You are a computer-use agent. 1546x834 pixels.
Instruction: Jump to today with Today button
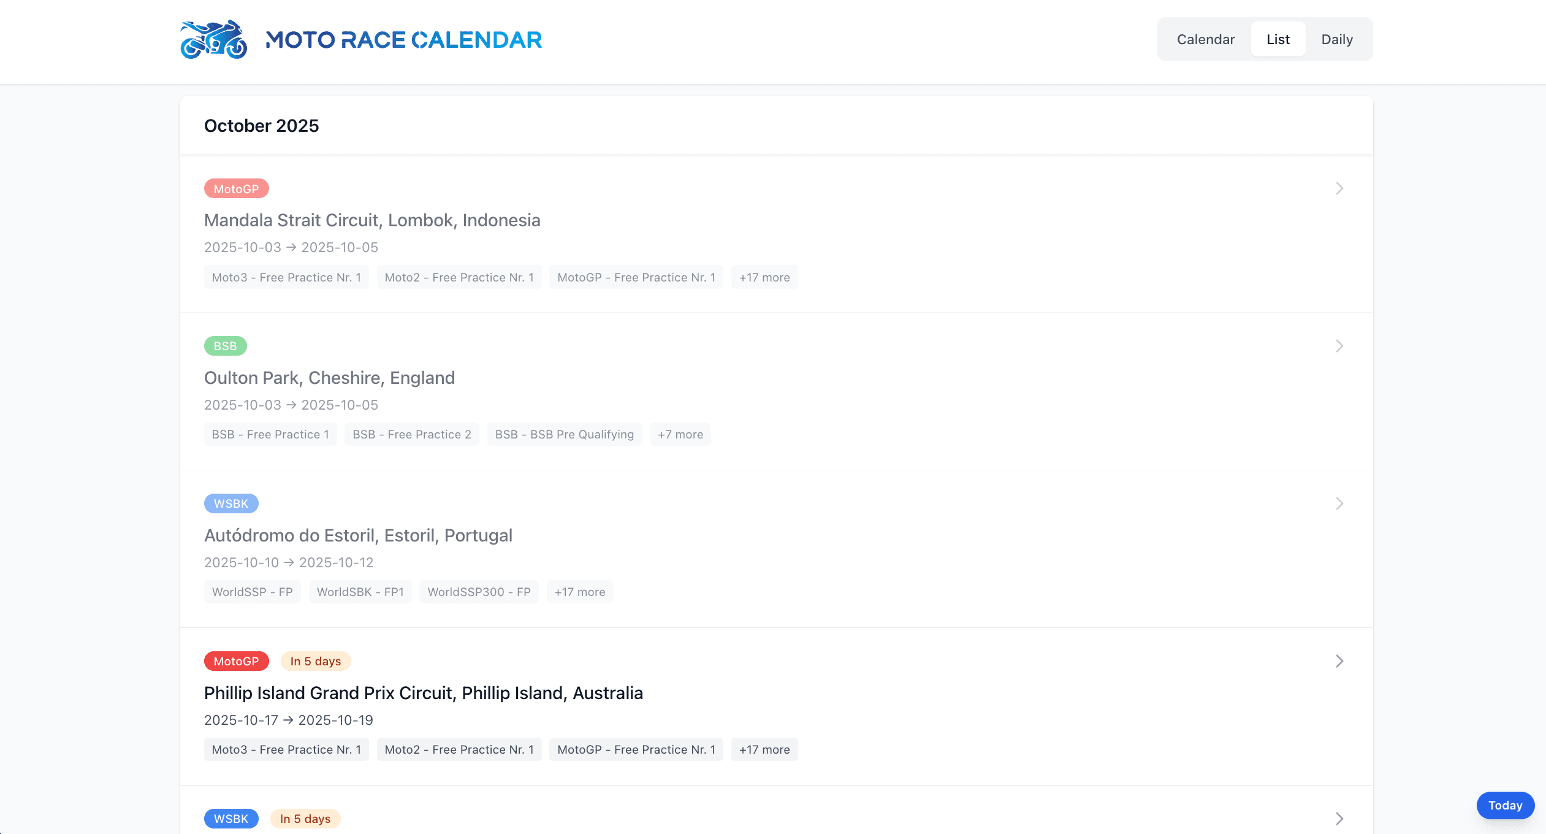[1505, 805]
